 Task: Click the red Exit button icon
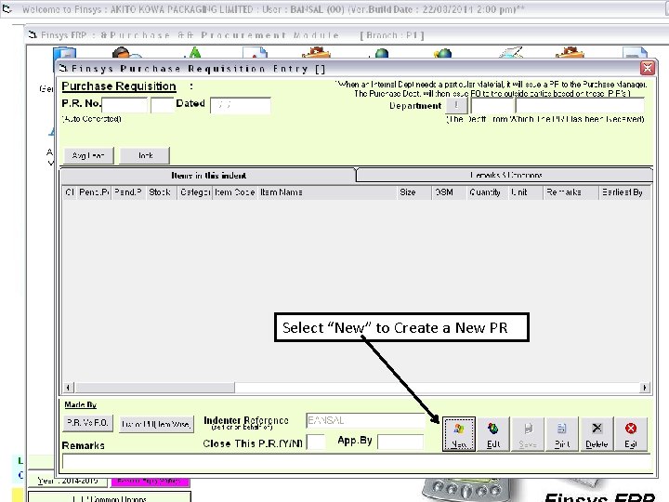[x=631, y=434]
